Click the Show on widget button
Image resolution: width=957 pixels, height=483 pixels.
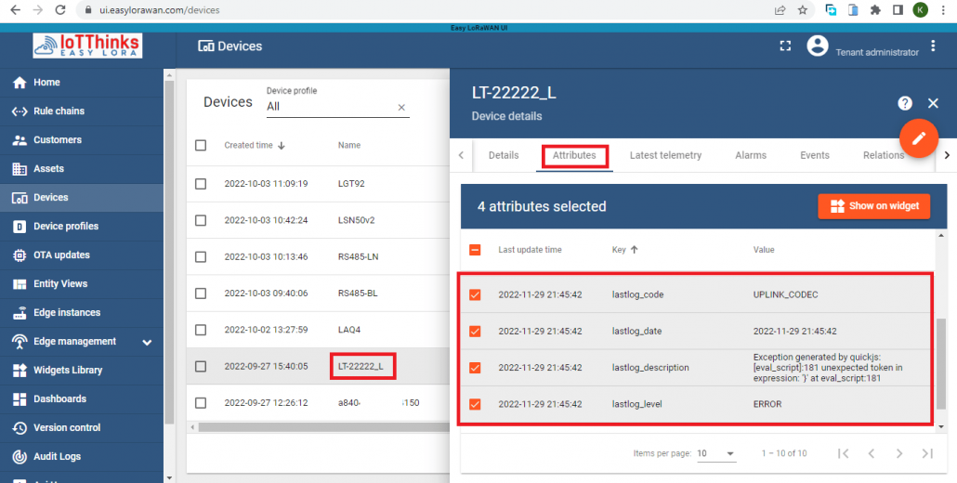pyautogui.click(x=874, y=206)
